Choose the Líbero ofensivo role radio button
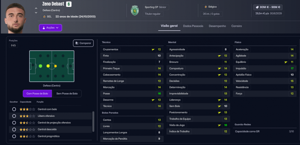300x145 pixels. [x=14, y=116]
